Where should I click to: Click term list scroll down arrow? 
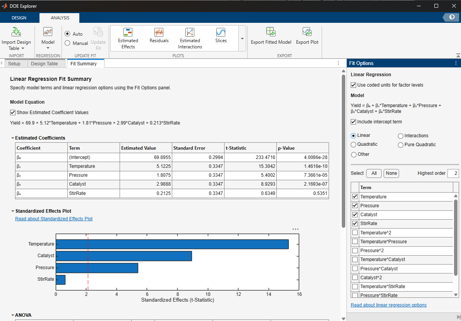point(456,295)
